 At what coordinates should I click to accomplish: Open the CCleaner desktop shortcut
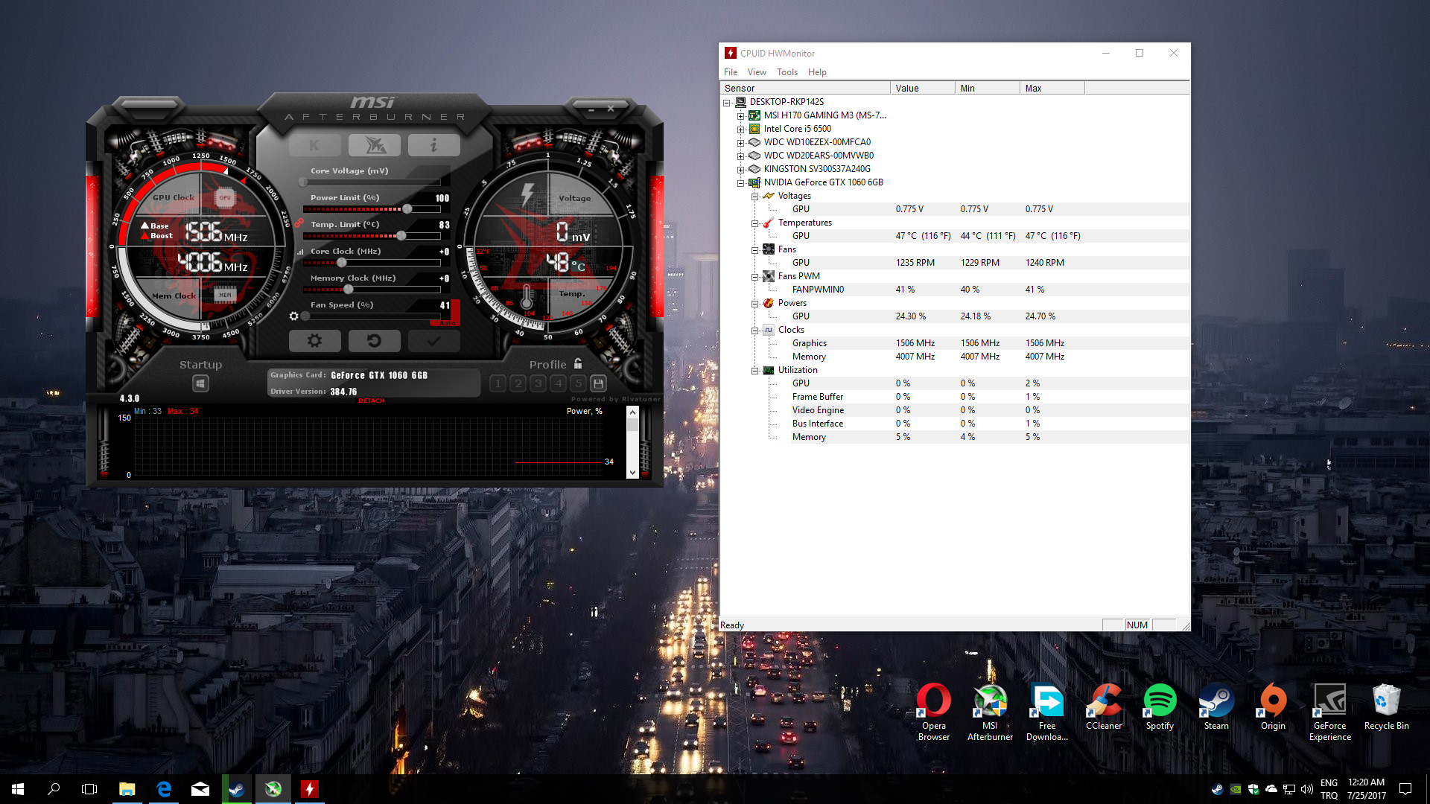(1103, 707)
